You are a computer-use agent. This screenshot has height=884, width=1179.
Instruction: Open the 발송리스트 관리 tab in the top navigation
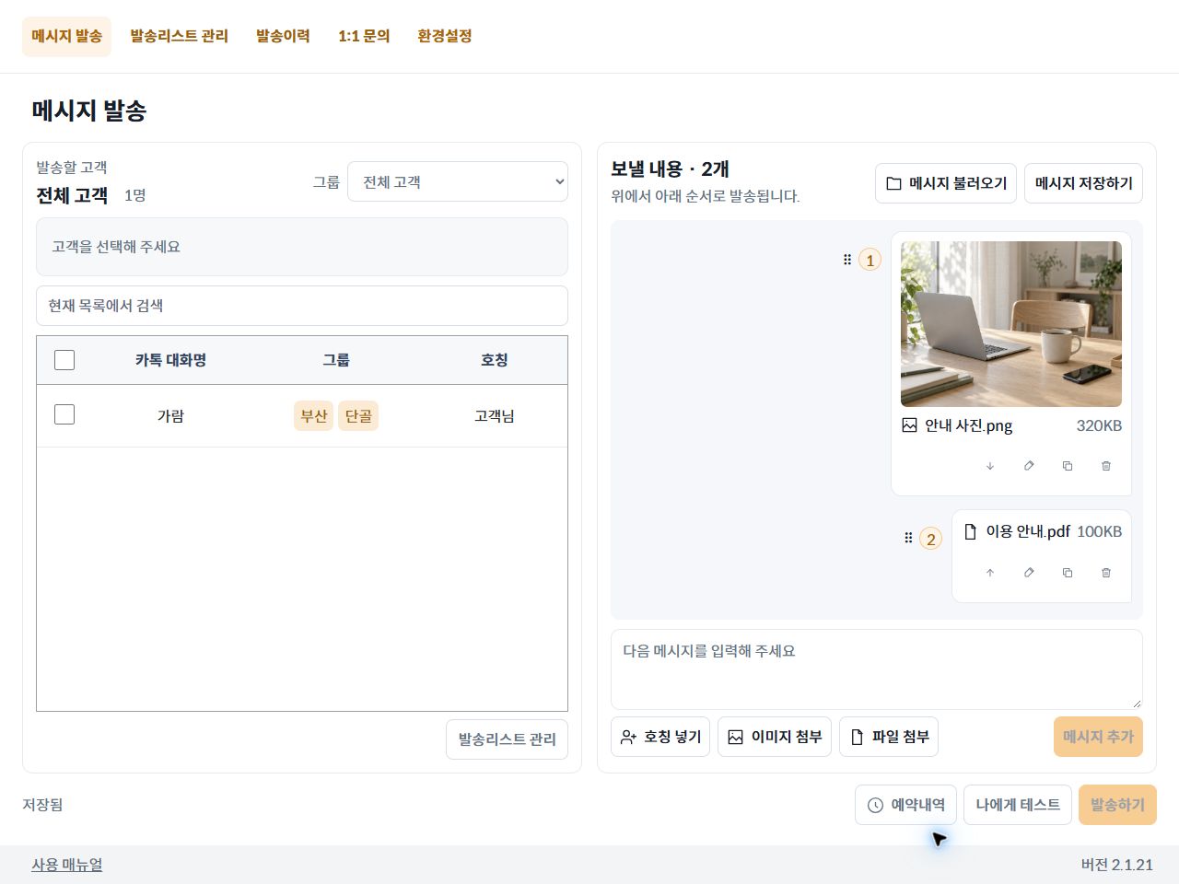[x=179, y=37]
